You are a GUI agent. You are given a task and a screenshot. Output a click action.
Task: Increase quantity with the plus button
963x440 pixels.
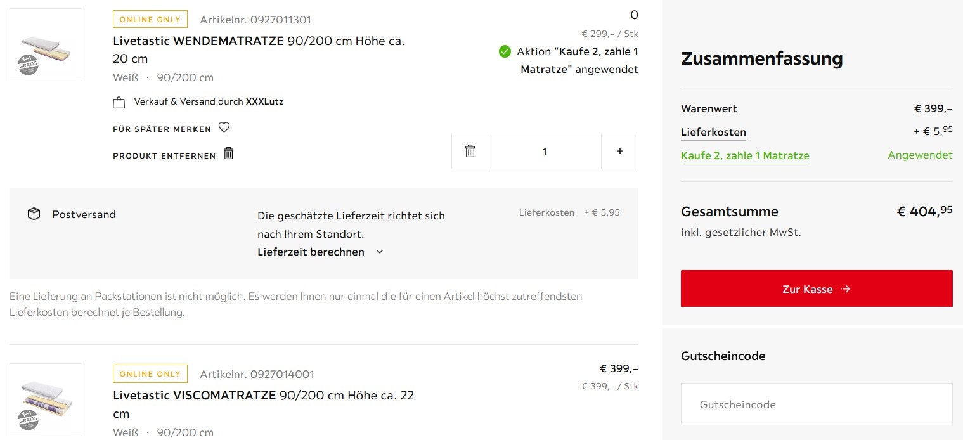[619, 151]
